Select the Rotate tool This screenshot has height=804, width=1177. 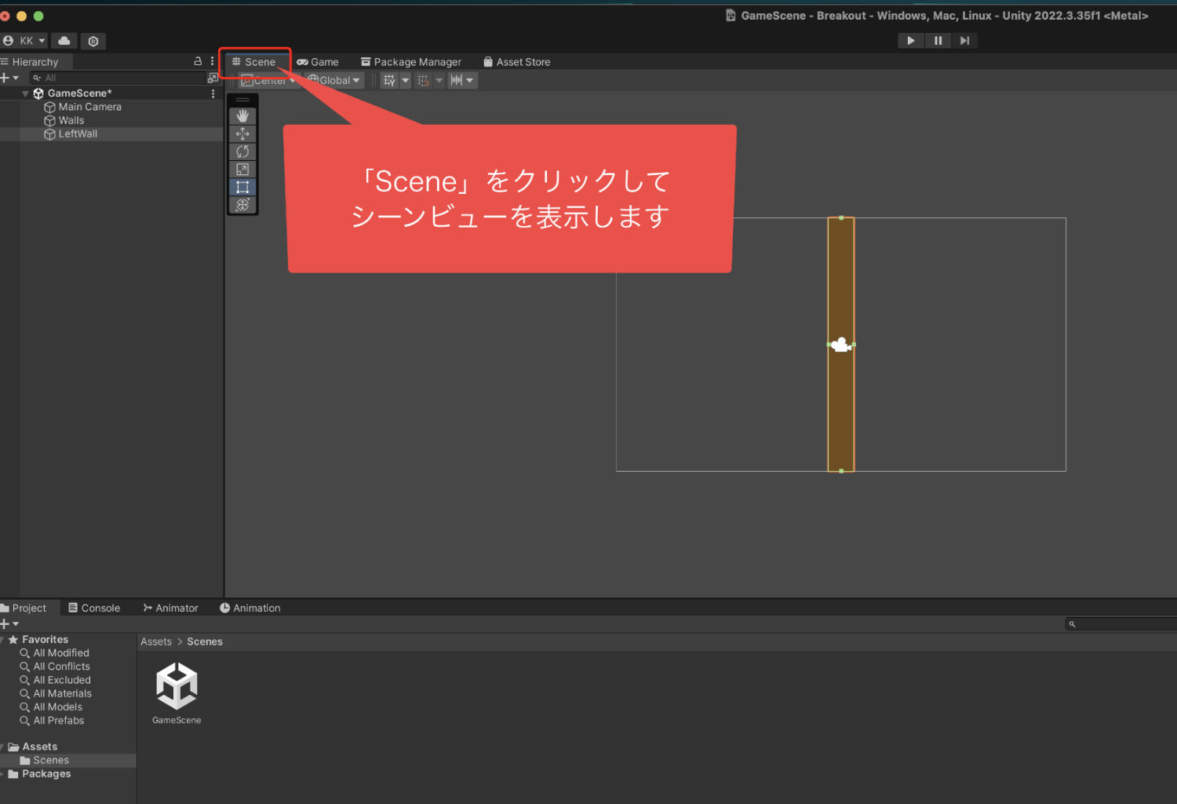click(x=242, y=152)
